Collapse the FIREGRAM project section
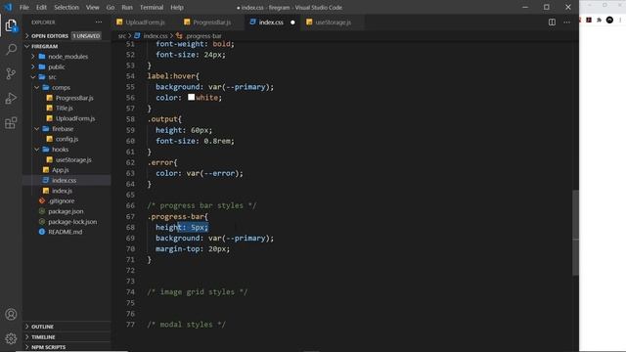Screen dimensions: 626x352 tap(27, 46)
